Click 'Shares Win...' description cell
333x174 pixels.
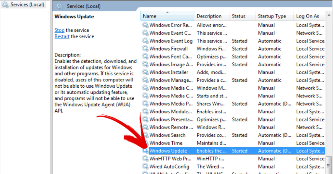click(x=210, y=104)
